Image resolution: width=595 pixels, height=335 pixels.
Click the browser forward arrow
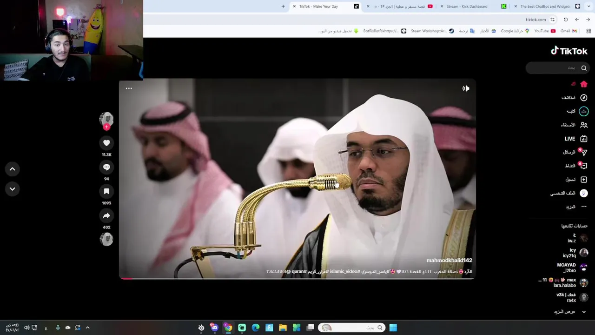[x=588, y=20]
